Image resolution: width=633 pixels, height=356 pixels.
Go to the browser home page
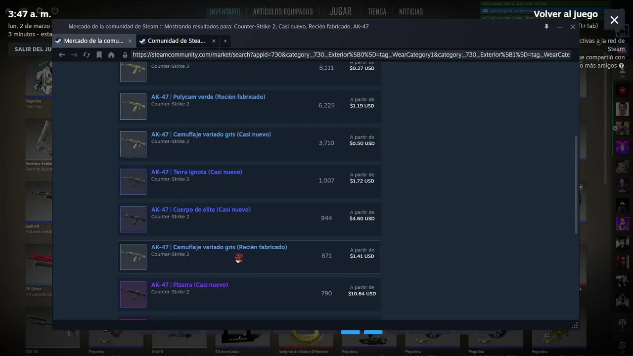[x=111, y=55]
